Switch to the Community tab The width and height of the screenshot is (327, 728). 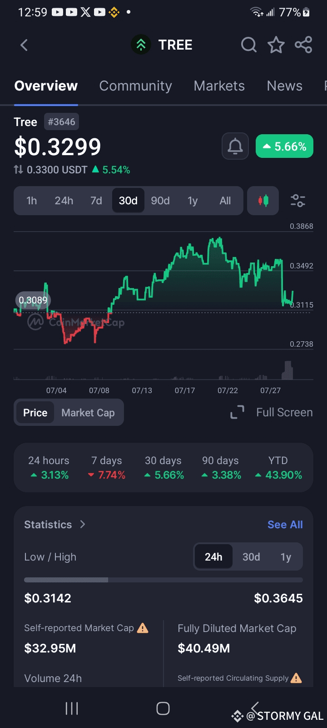tap(135, 86)
